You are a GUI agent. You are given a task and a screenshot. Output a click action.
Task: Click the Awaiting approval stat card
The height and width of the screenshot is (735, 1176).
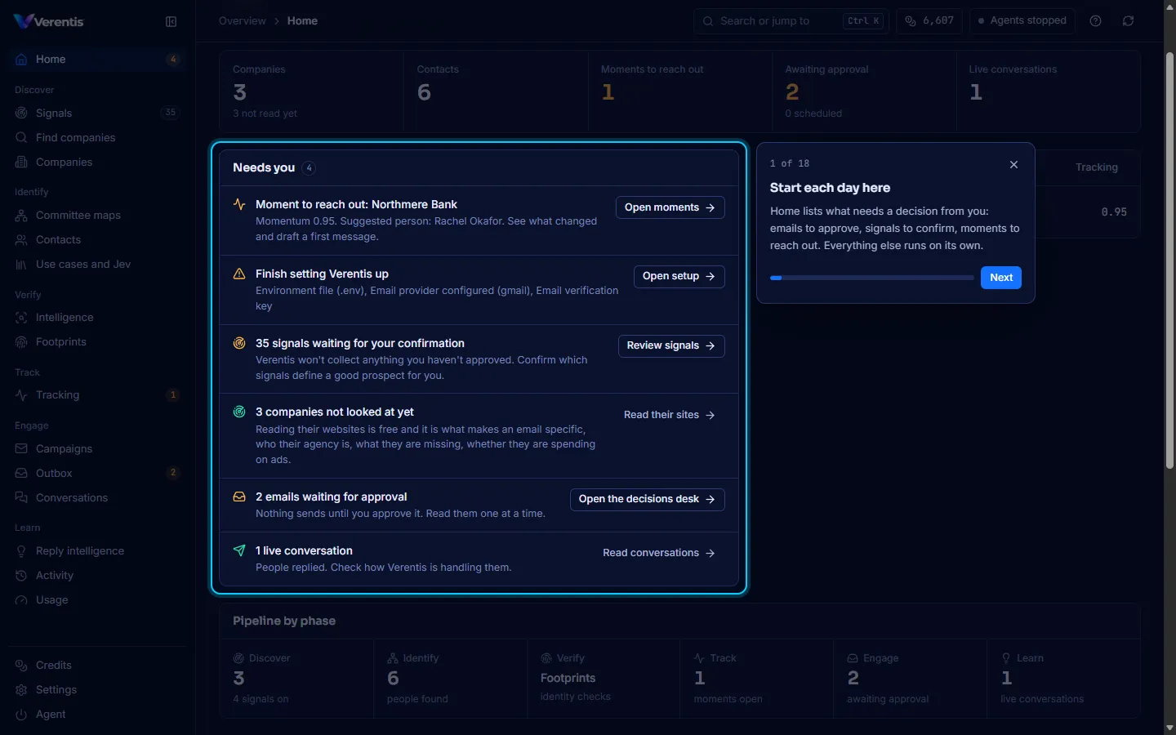coord(864,91)
